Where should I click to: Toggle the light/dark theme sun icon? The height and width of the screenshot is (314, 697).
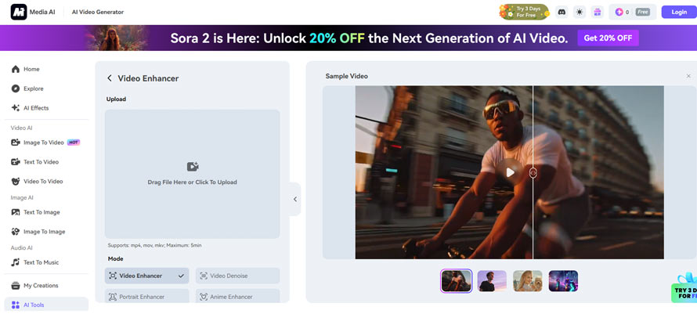point(580,12)
